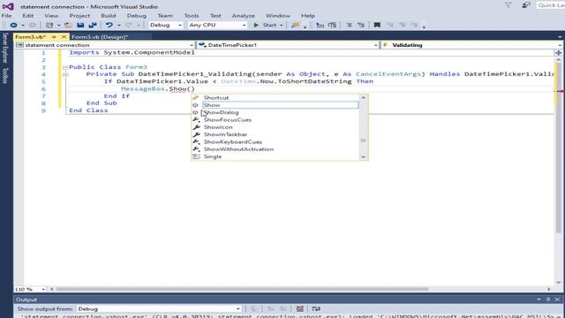Screen dimensions: 565x318
Task: Open the Build menu
Action: click(109, 16)
